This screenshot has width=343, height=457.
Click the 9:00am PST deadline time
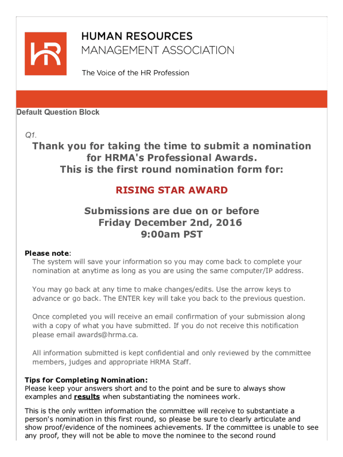tap(171, 234)
